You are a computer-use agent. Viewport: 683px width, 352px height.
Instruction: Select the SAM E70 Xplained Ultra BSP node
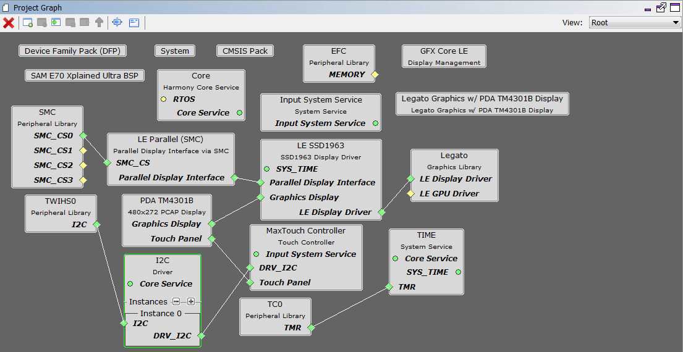click(85, 76)
